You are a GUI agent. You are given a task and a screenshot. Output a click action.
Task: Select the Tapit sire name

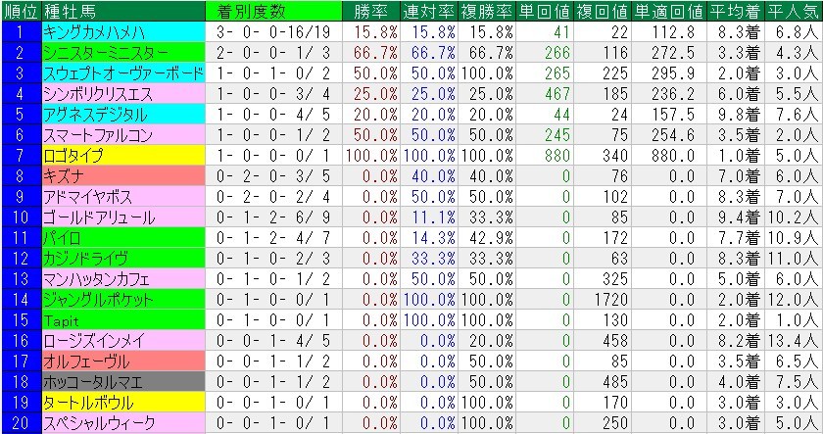[123, 320]
